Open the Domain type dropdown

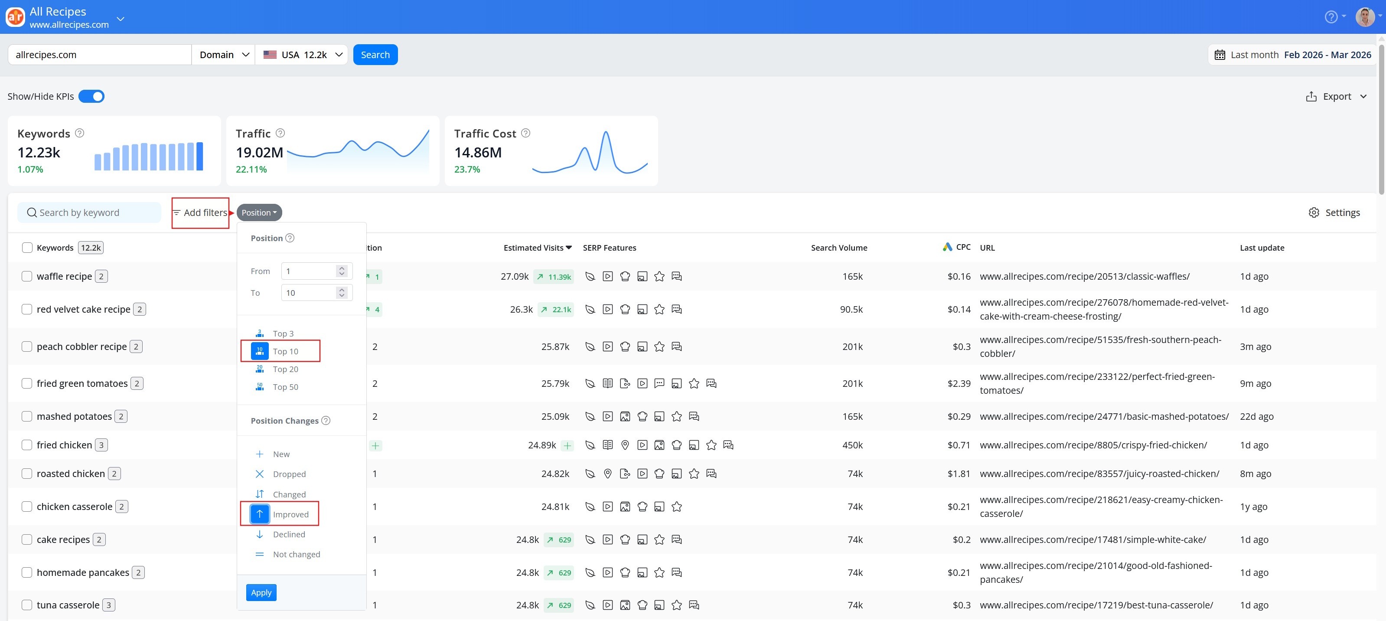(x=223, y=55)
